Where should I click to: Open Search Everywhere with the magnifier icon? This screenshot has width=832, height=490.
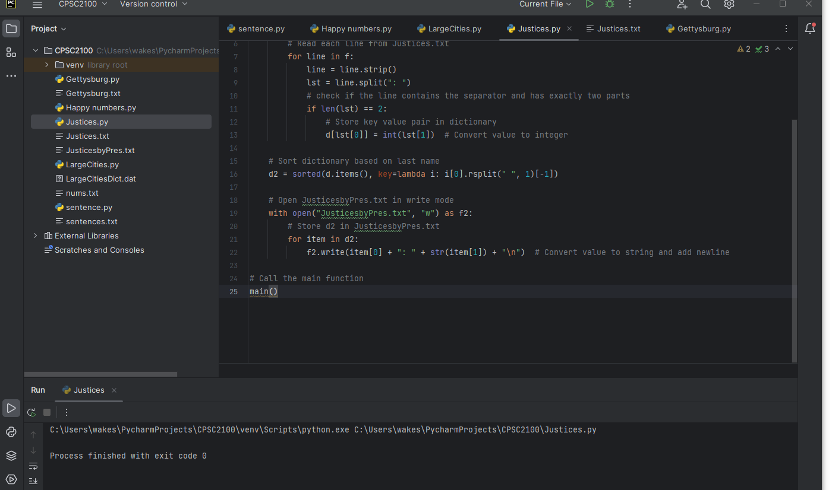pos(705,4)
